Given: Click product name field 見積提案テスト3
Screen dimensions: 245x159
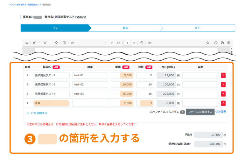Looking at the screenshot, I should pos(51,94).
